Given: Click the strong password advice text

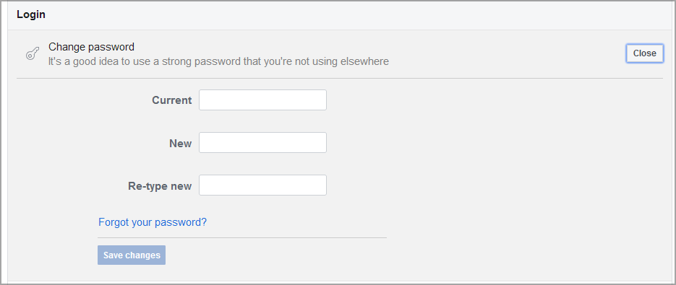Looking at the screenshot, I should tap(218, 61).
